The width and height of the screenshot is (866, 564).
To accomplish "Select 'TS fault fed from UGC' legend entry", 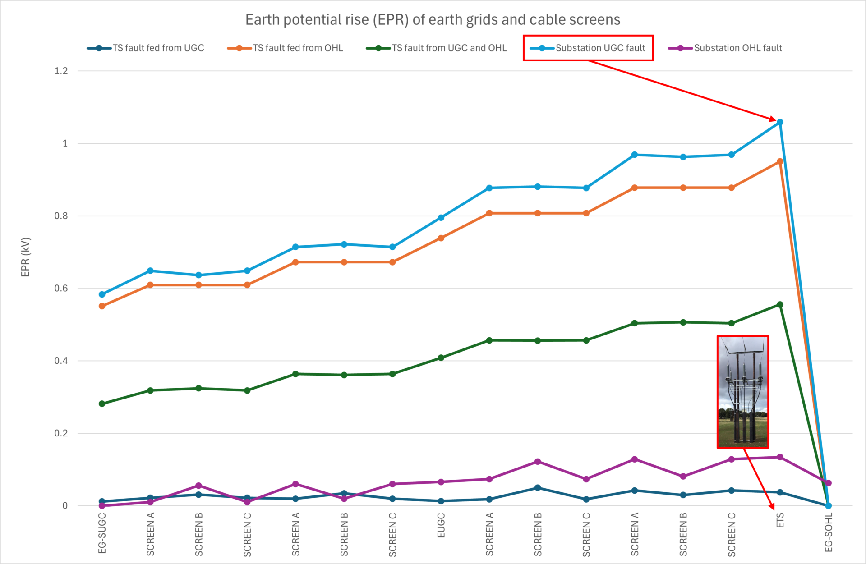I will pos(158,48).
